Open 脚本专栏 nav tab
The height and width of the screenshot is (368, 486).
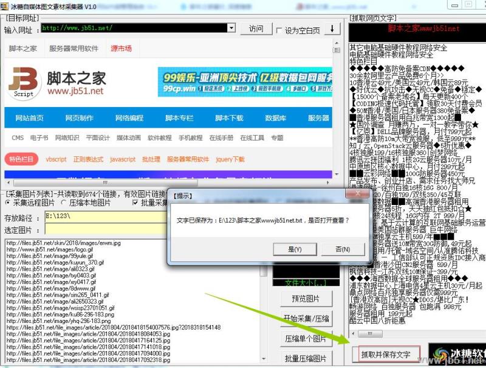point(179,118)
